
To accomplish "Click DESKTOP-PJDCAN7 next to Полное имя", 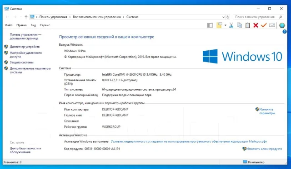I will point(115,115).
